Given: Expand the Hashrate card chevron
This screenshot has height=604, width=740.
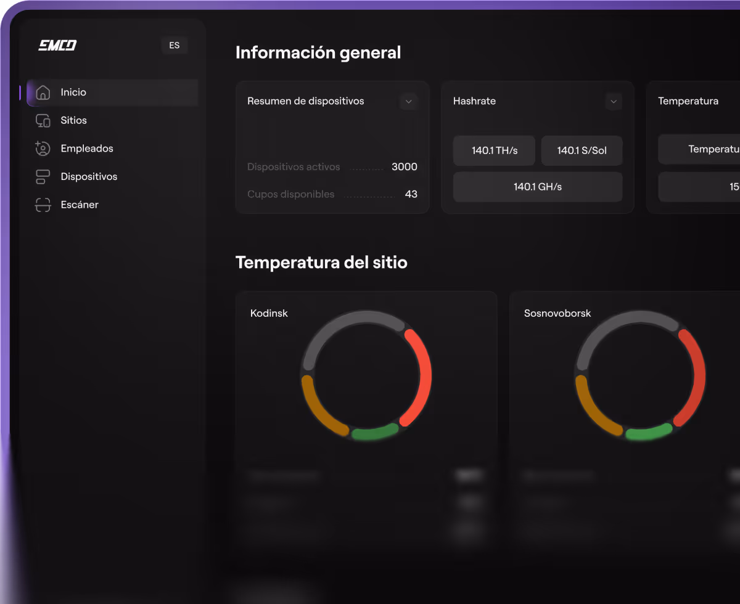Looking at the screenshot, I should click(x=614, y=101).
